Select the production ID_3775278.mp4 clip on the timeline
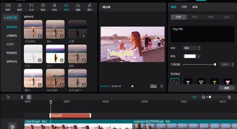The image size is (237, 129). [185, 124]
